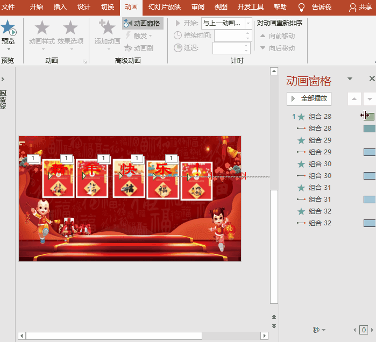Click the Preview star icon
The width and height of the screenshot is (376, 342).
[8, 27]
